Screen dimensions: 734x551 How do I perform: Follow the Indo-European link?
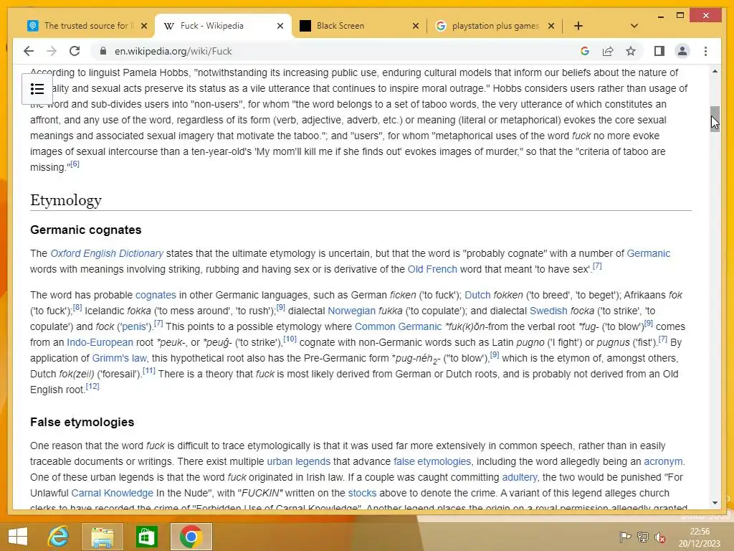point(100,342)
